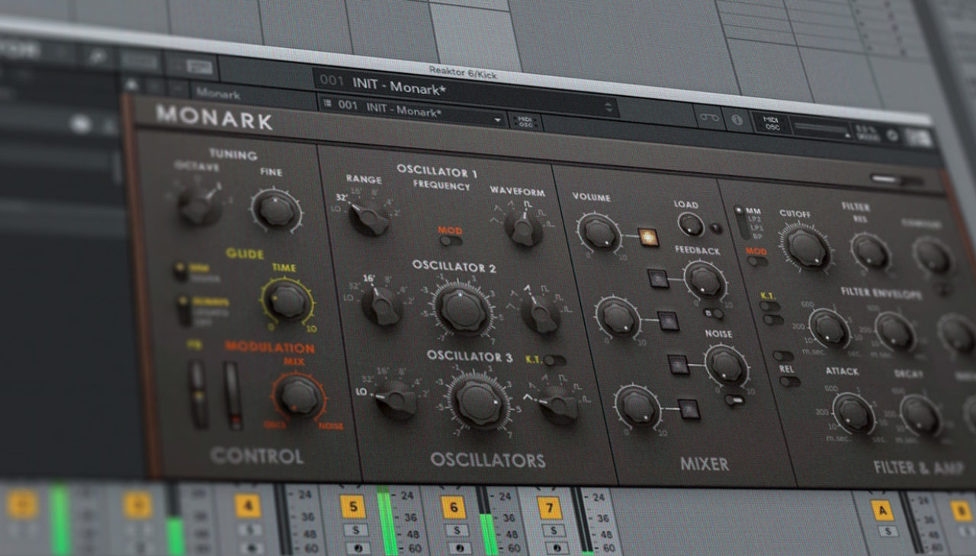Click the snapshot list icon before 001 INIT

[326, 104]
